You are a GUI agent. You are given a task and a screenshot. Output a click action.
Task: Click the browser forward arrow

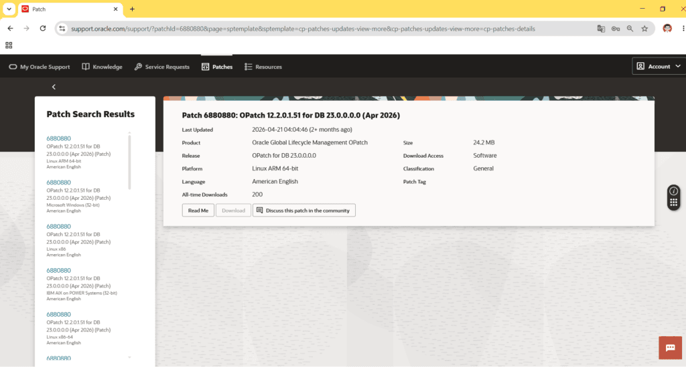point(26,28)
